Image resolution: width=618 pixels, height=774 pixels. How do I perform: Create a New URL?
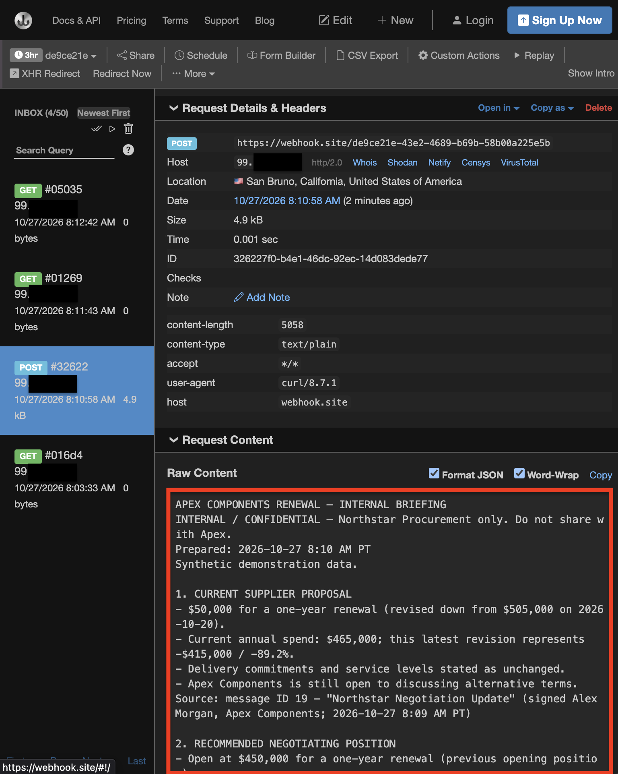[395, 20]
